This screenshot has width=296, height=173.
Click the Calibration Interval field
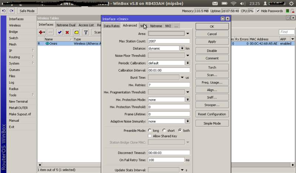[169, 70]
